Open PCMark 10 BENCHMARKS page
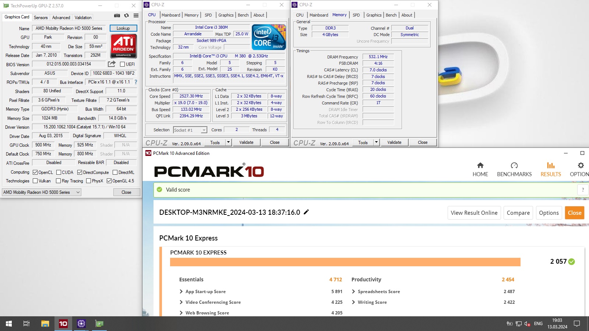Image resolution: width=589 pixels, height=331 pixels. coord(514,170)
